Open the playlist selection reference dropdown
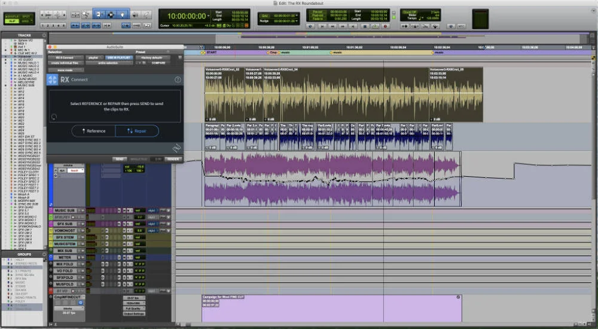This screenshot has width=598, height=329. click(94, 58)
